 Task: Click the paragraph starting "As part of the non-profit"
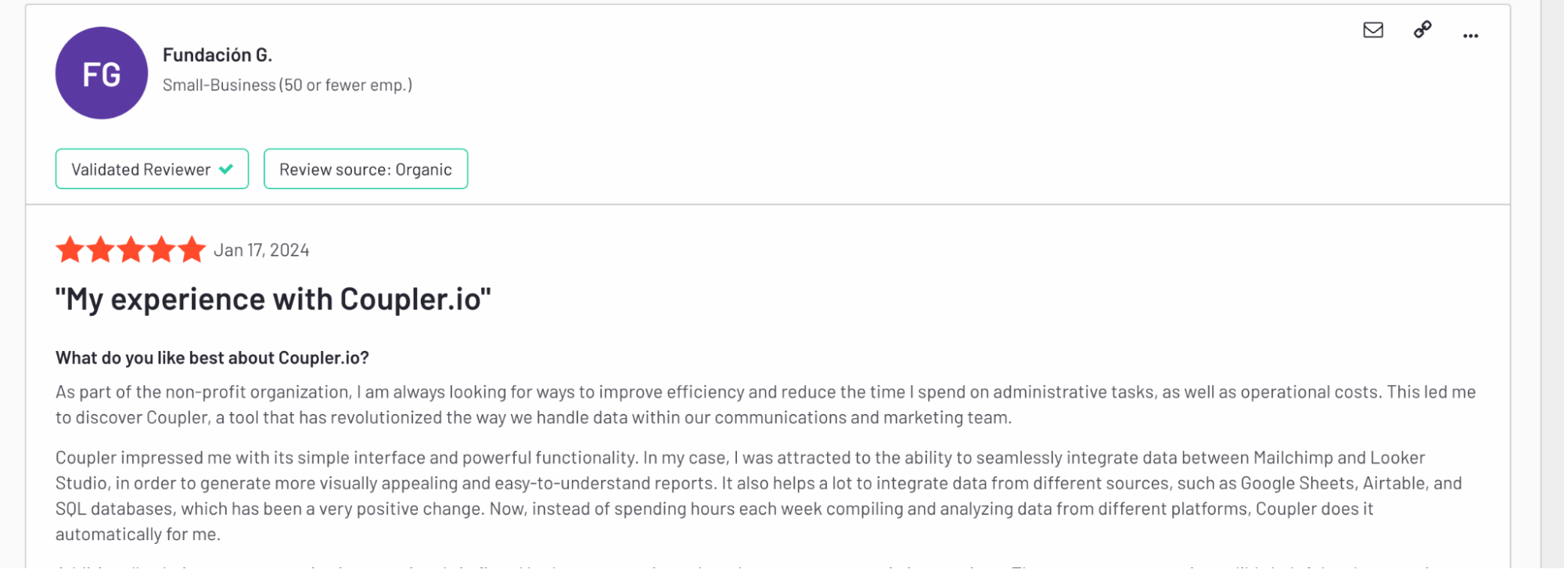(765, 405)
